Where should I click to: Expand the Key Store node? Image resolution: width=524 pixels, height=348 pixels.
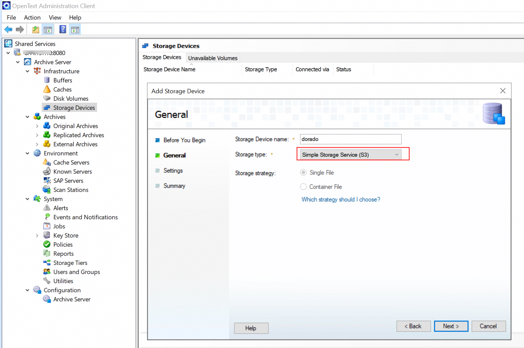[37, 235]
